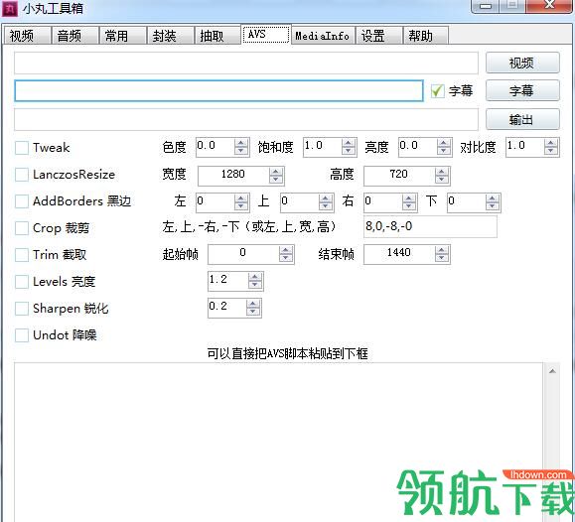The width and height of the screenshot is (575, 522).
Task: Enable Sharpen 锐化 checkbox
Action: point(22,309)
